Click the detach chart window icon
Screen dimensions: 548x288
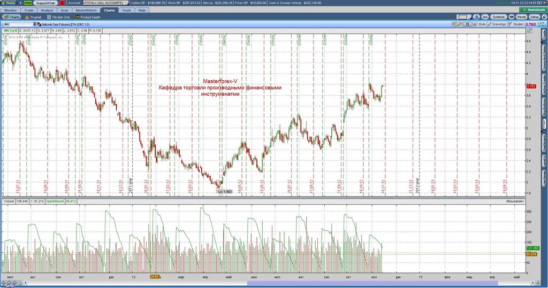(x=544, y=17)
